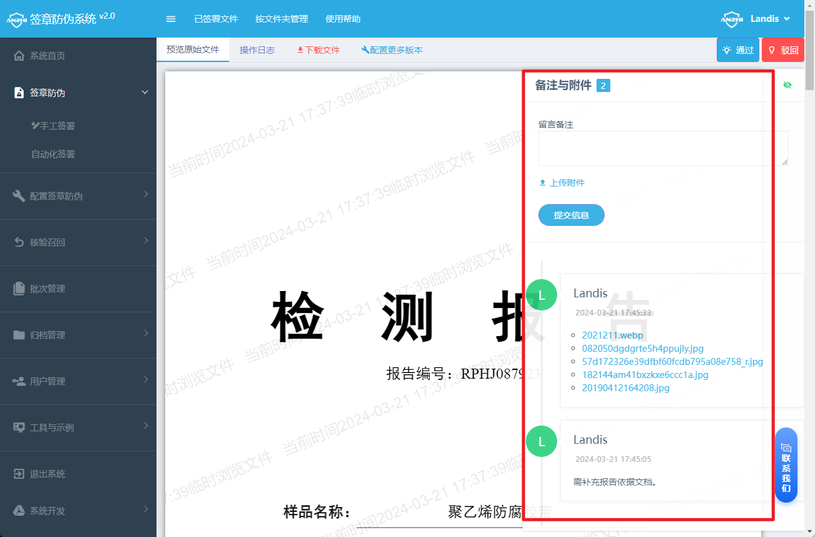Switch to the 操作日志 tab
Image resolution: width=815 pixels, height=537 pixels.
(x=257, y=50)
